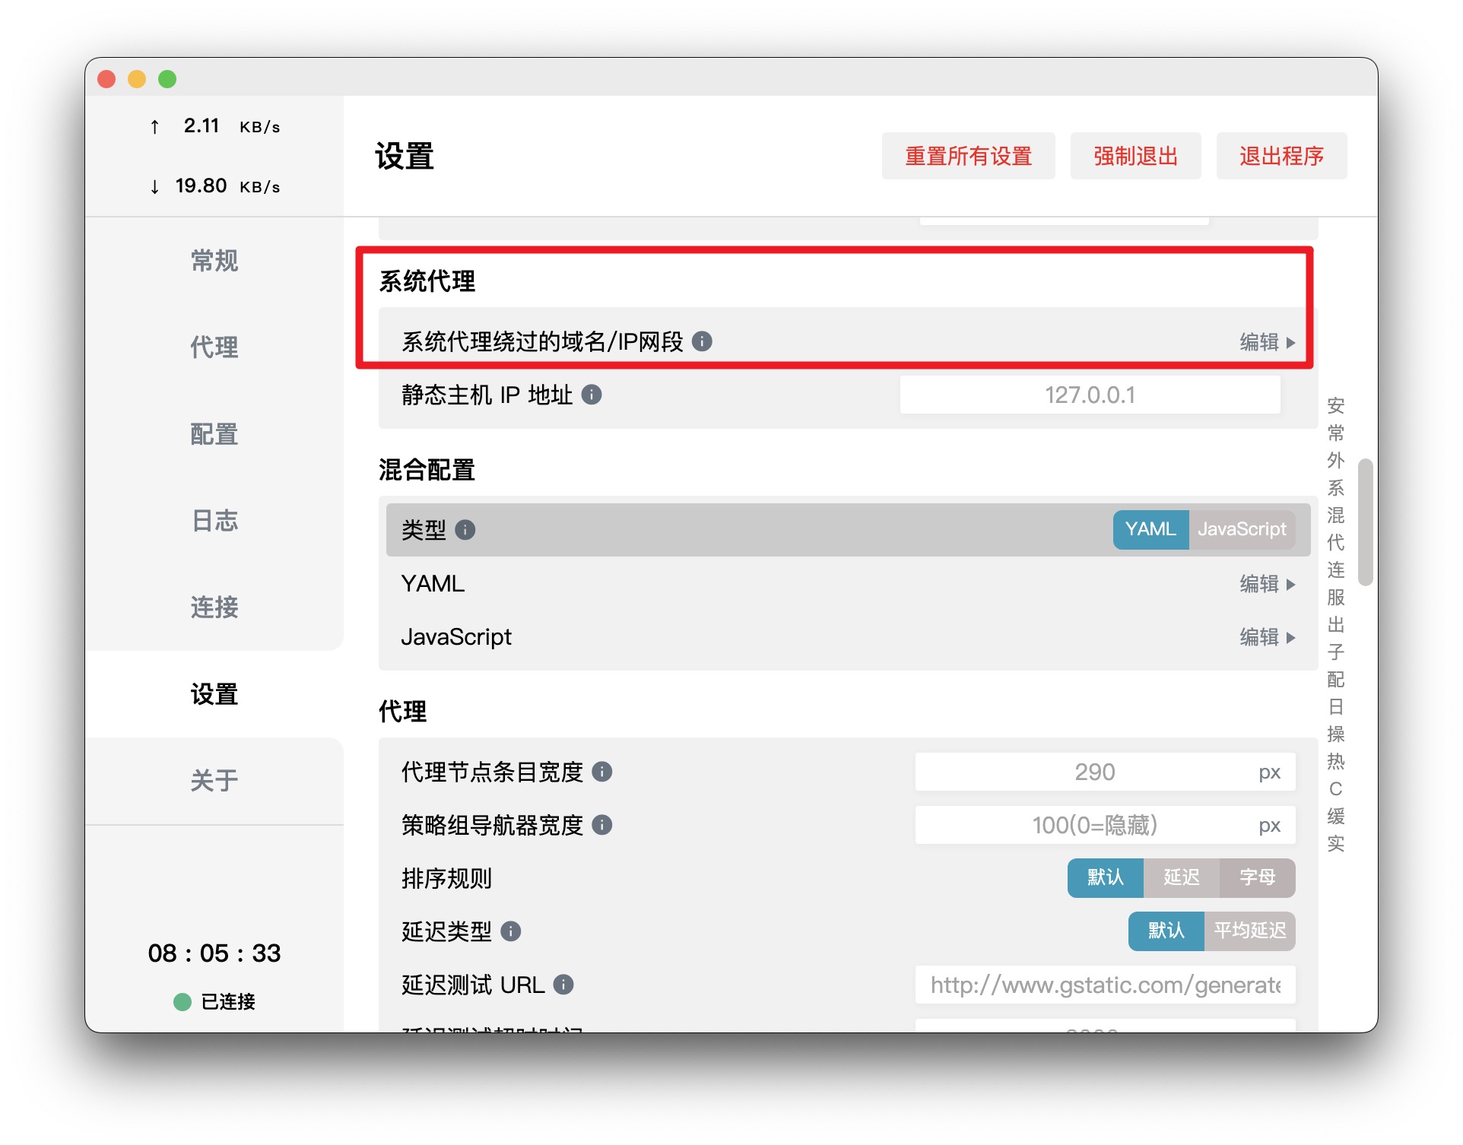This screenshot has height=1145, width=1463.
Task: Select 延迟 sorting rule option
Action: (x=1181, y=877)
